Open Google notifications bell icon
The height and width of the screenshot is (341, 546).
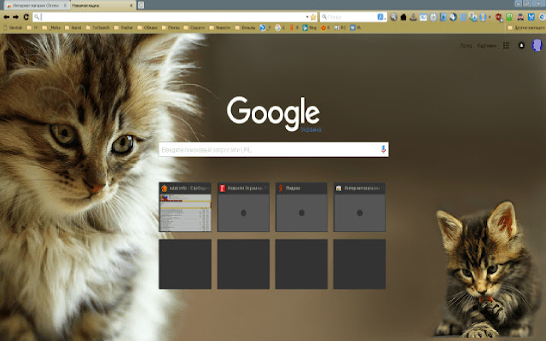pyautogui.click(x=521, y=45)
